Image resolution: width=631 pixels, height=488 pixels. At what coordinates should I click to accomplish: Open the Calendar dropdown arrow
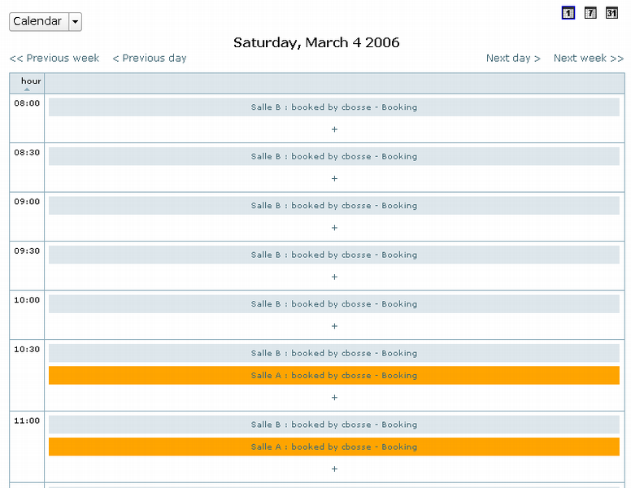tap(76, 22)
